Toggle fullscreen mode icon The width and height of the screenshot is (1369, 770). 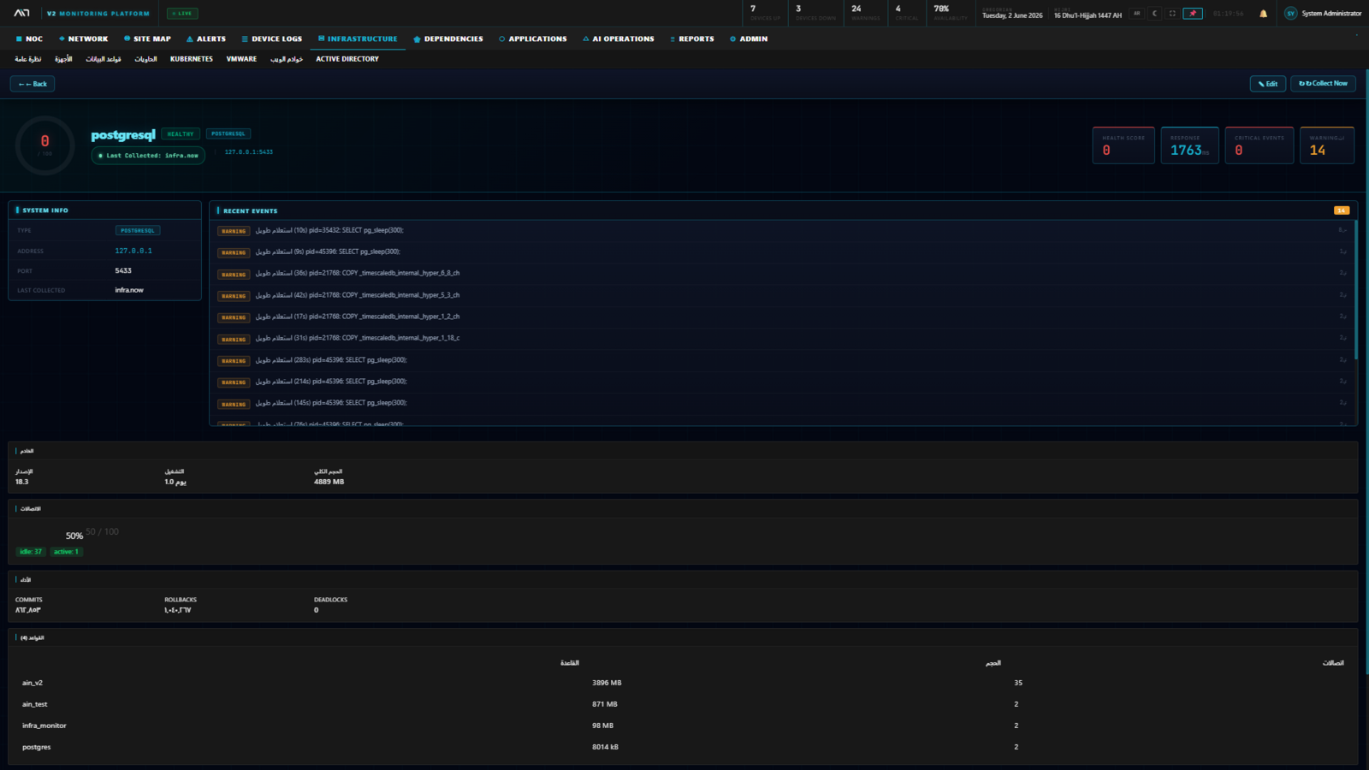pyautogui.click(x=1172, y=14)
